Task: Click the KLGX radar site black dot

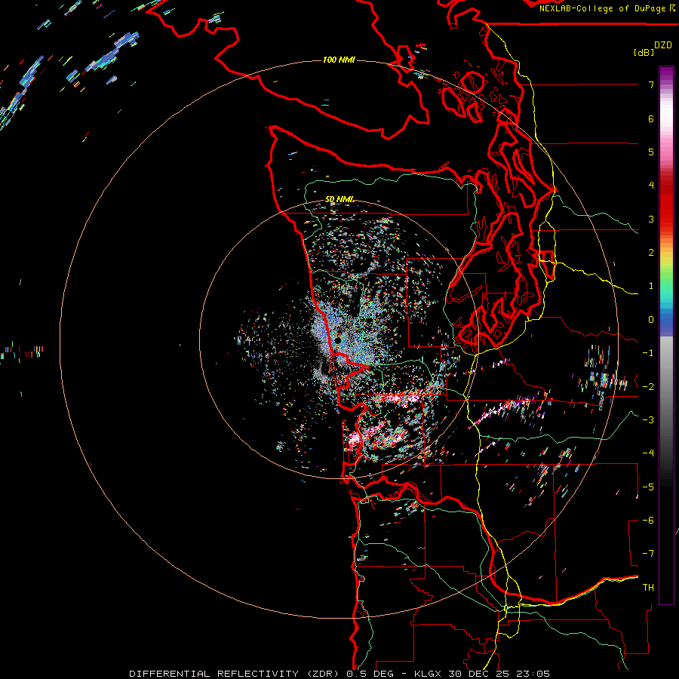Action: (338, 341)
